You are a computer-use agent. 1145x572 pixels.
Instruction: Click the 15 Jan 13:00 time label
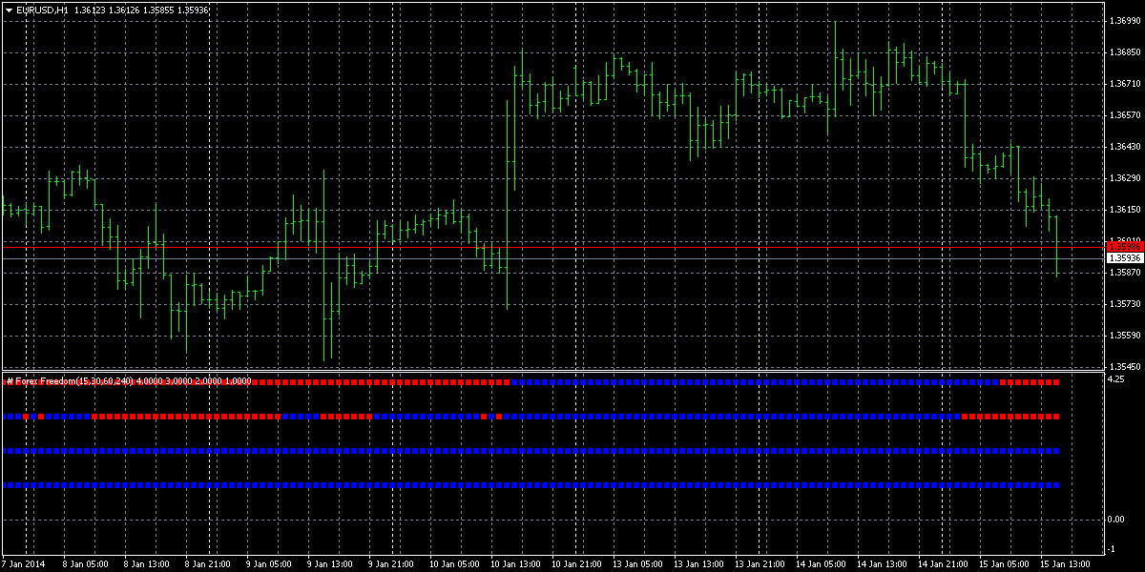[x=1063, y=563]
